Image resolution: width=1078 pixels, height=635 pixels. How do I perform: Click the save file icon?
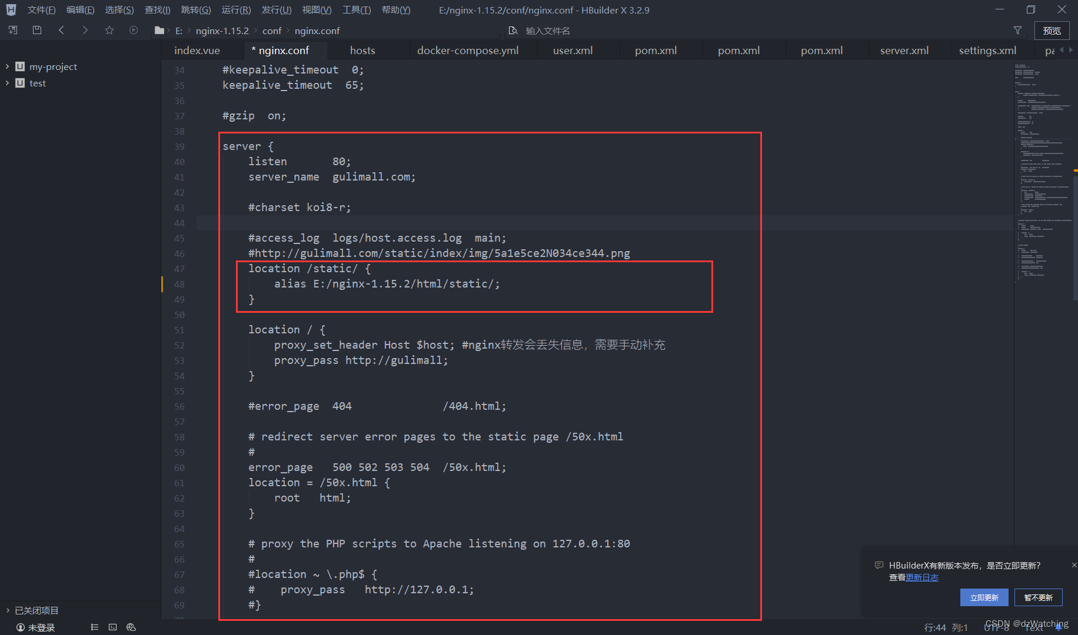[37, 30]
